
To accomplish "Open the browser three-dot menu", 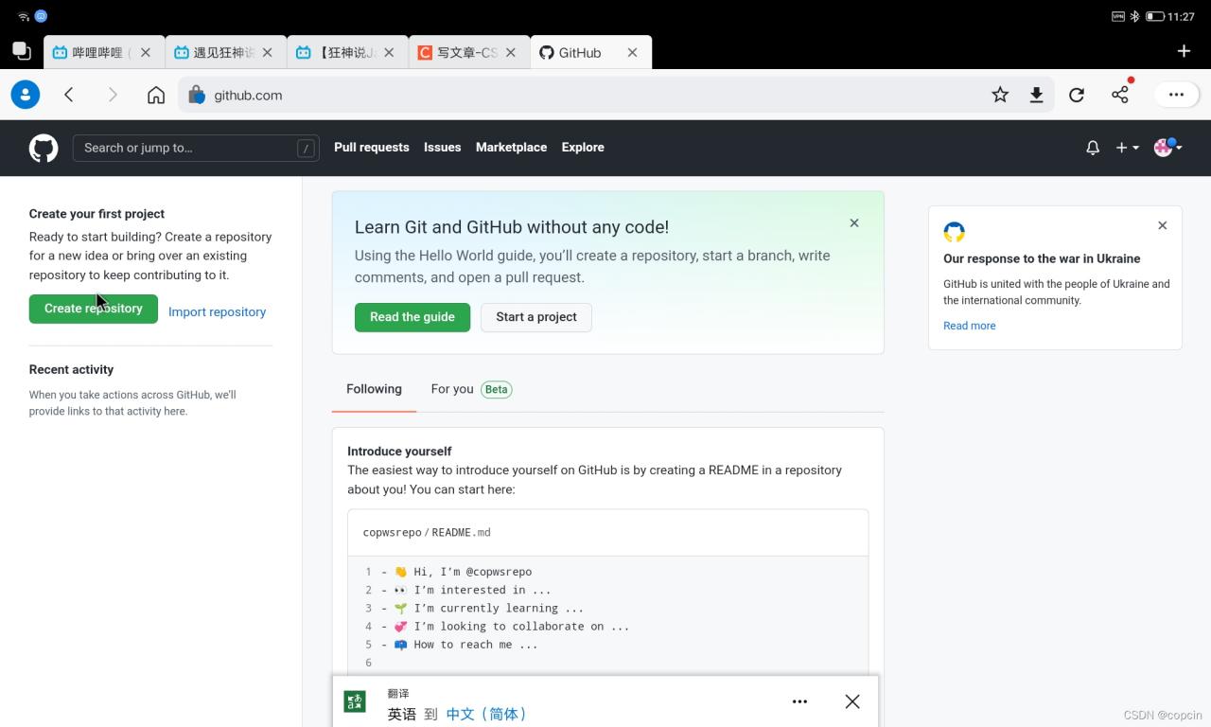I will pyautogui.click(x=1176, y=95).
